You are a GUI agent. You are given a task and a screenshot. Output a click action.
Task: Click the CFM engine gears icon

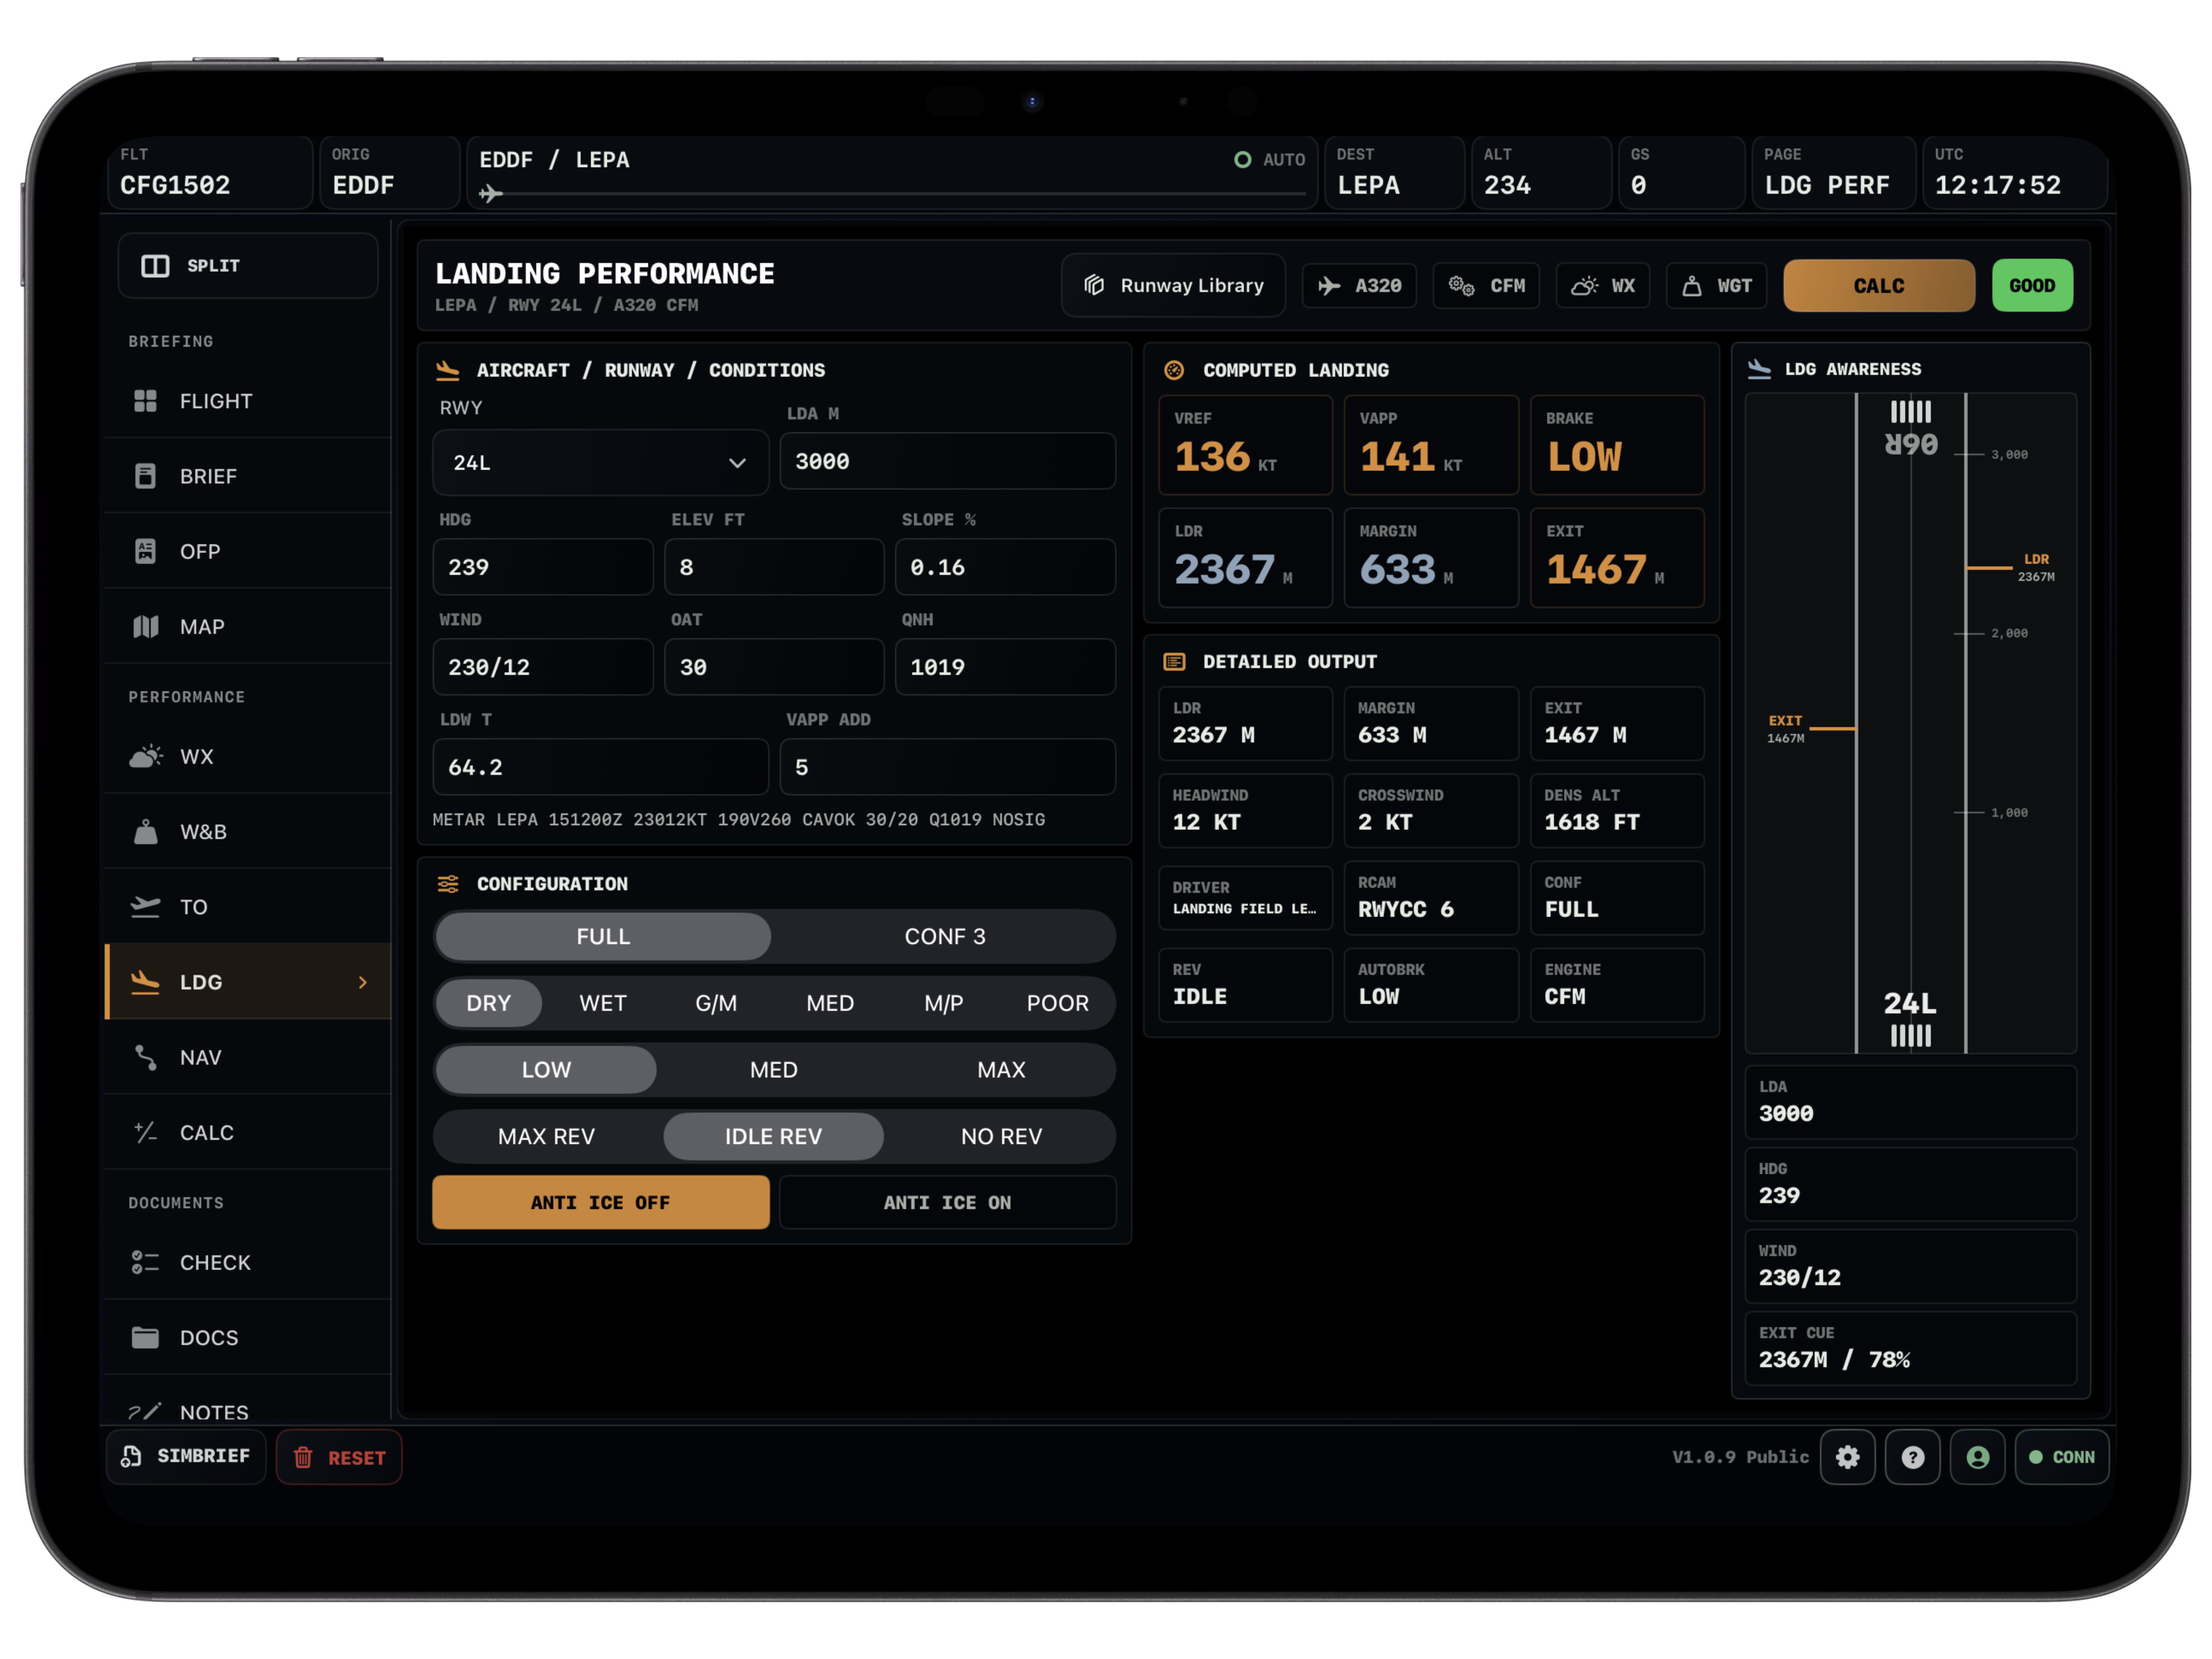tap(1461, 286)
